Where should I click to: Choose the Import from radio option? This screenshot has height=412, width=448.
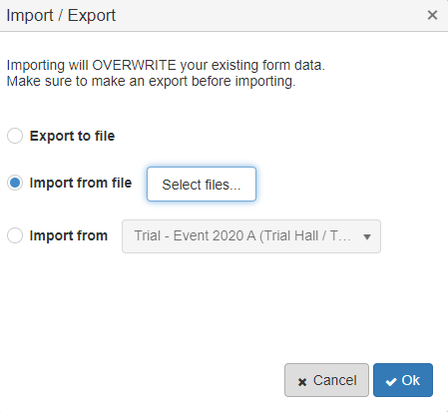tap(15, 235)
